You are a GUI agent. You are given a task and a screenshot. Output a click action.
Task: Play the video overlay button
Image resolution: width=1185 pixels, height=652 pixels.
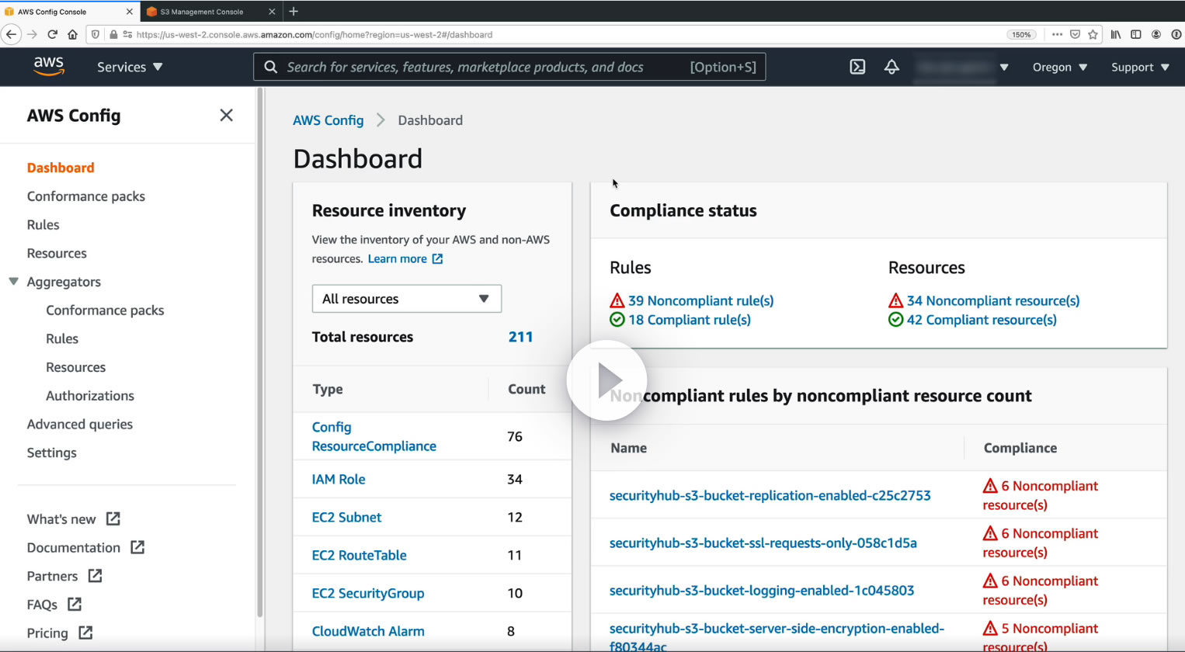pyautogui.click(x=607, y=381)
